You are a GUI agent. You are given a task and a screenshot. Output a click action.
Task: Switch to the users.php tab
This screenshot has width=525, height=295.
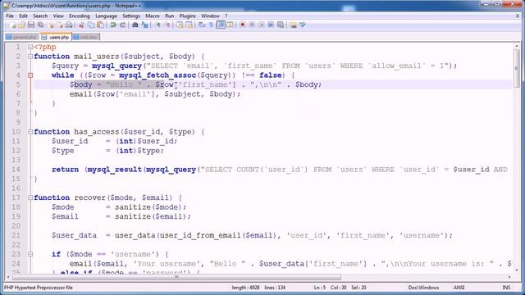coord(55,37)
